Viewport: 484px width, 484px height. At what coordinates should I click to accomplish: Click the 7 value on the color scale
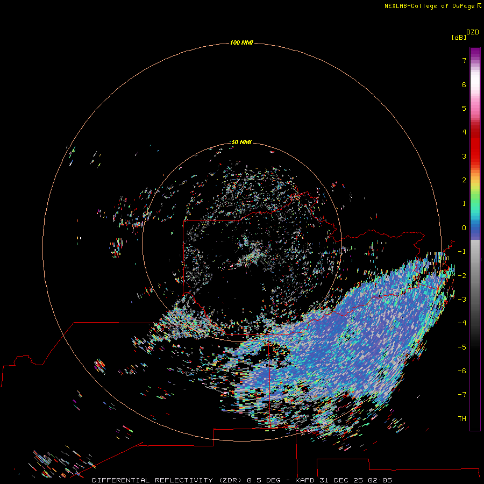pos(464,60)
